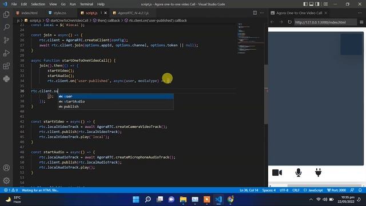Close the script.js editor tab
This screenshot has height=206, width=366.
(x=105, y=13)
